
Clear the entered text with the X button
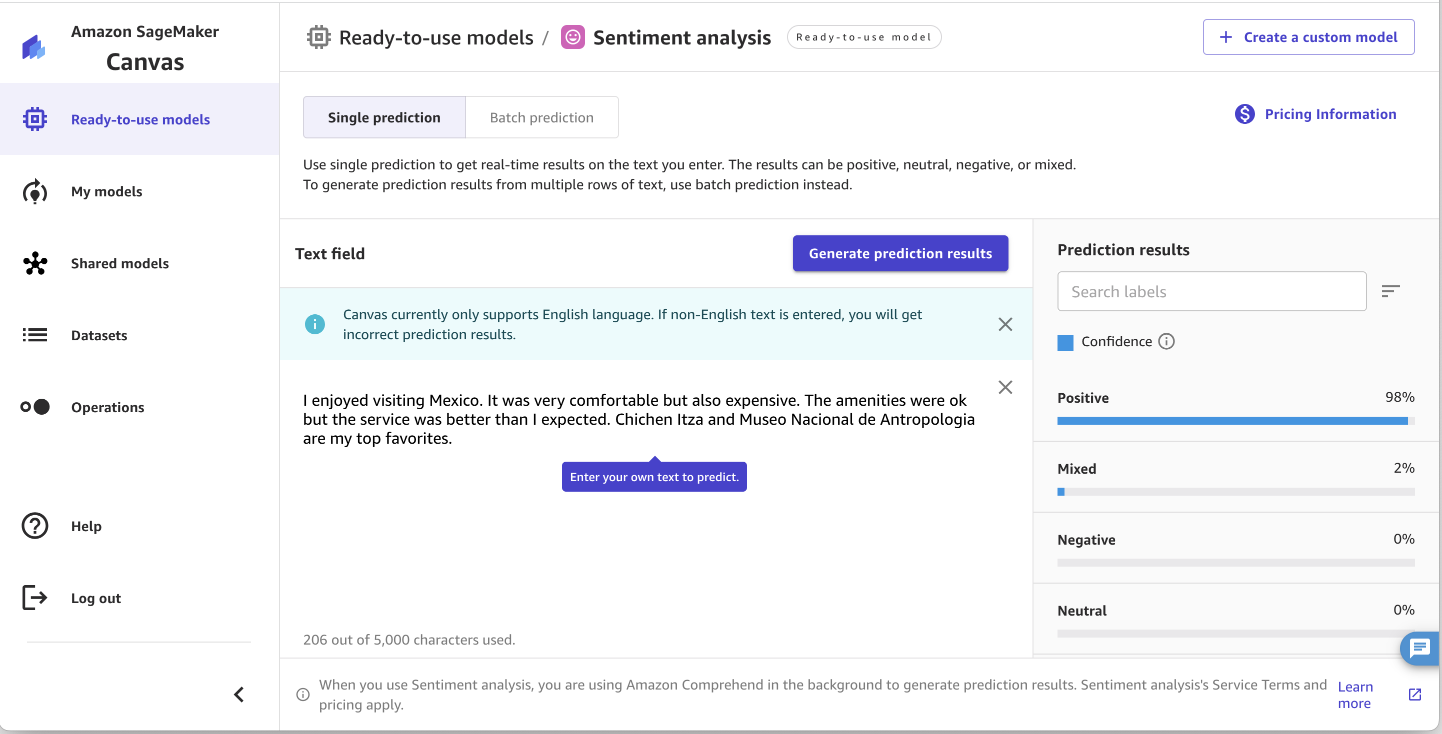1005,387
